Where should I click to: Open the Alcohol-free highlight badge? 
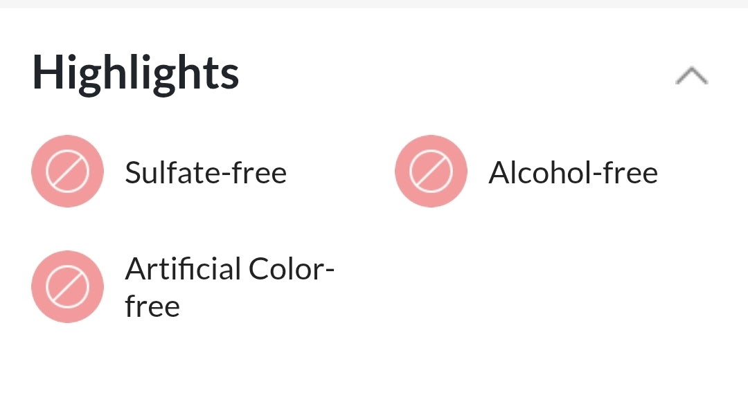pos(431,172)
